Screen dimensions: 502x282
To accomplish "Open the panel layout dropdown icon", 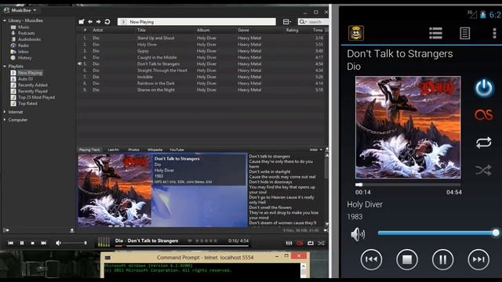I will 287,22.
